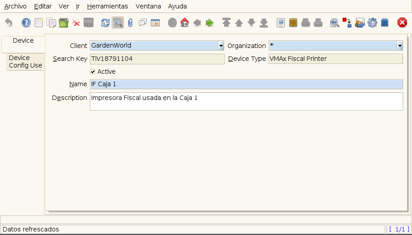Go to previous record up arrow
412x235 pixels.
coord(239,23)
